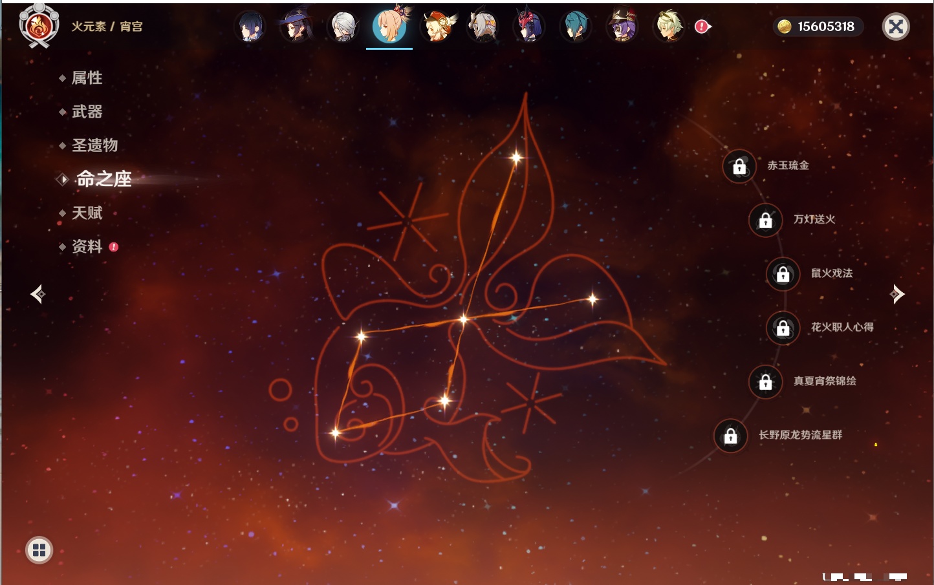This screenshot has width=934, height=585.
Task: Select the red-hat Klee avatar
Action: 437,27
